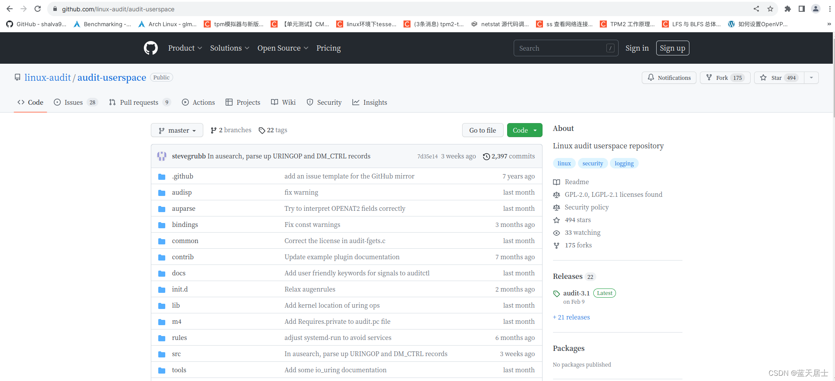Fork the repository
835x381 pixels.
click(x=725, y=78)
